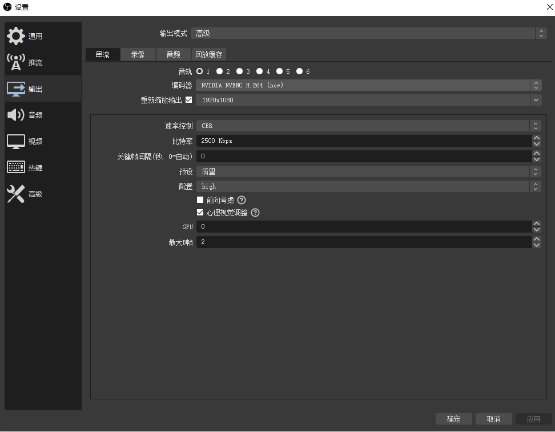The width and height of the screenshot is (555, 432).
Task: Click the 比特率 2500 Kbps input field
Action: pyautogui.click(x=364, y=141)
